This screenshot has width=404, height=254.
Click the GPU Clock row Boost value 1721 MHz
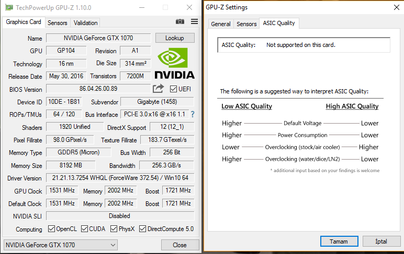pyautogui.click(x=178, y=190)
